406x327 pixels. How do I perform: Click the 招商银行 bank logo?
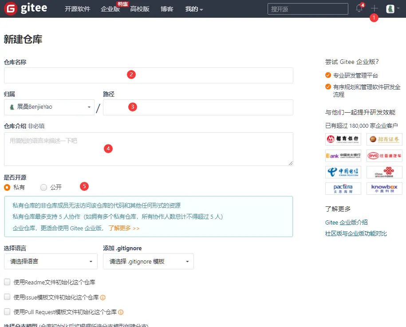click(343, 139)
